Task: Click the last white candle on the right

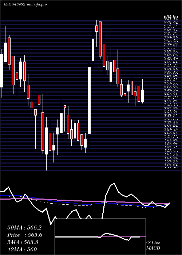Action: tap(143, 96)
